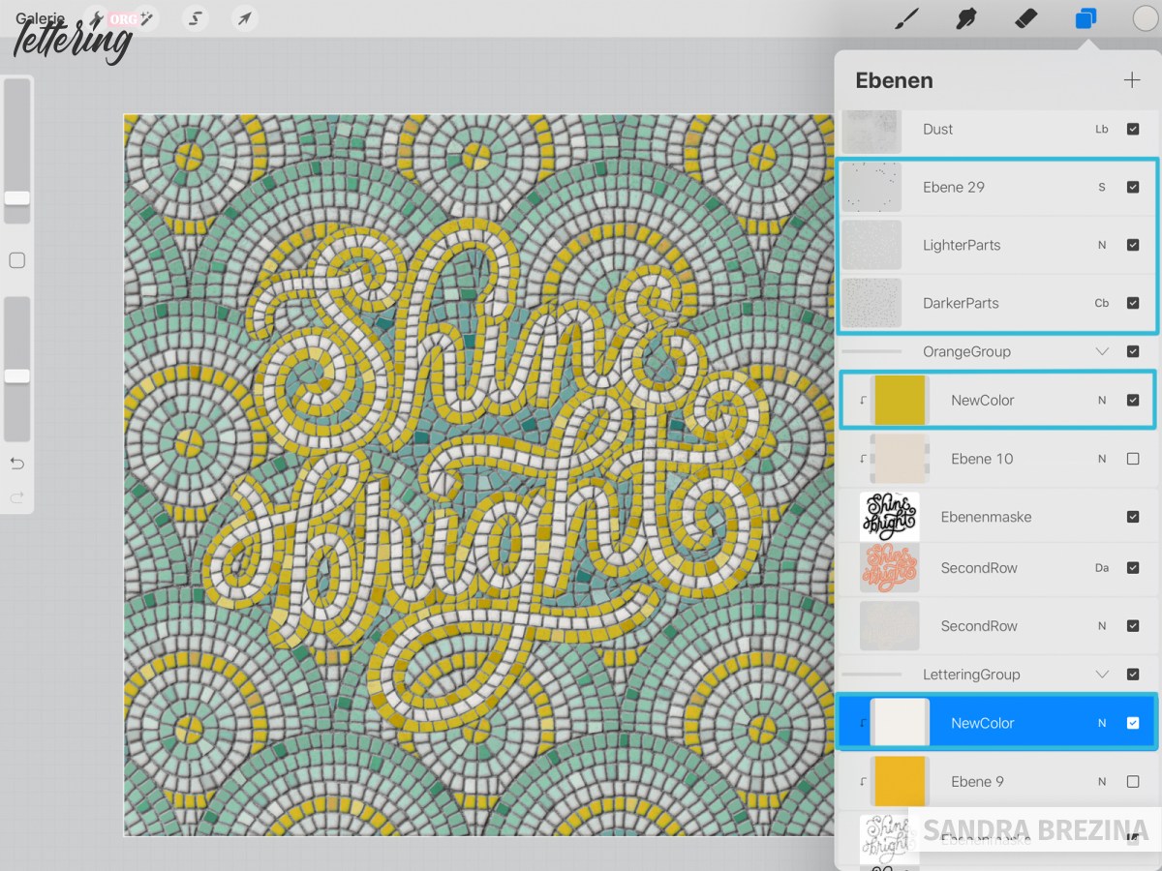This screenshot has height=871, width=1162.
Task: Hide the entire OrangeGroup
Action: [x=1133, y=351]
